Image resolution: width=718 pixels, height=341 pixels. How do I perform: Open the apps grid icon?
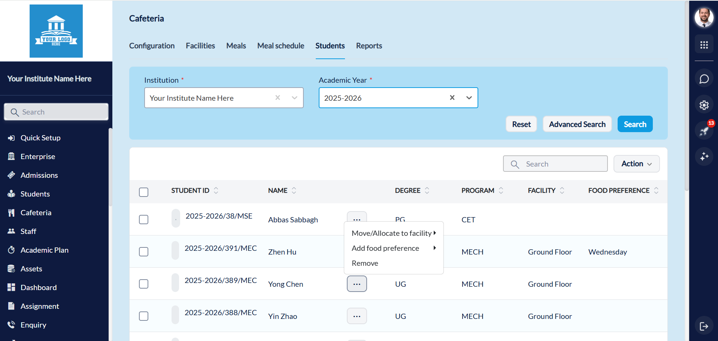pyautogui.click(x=704, y=45)
